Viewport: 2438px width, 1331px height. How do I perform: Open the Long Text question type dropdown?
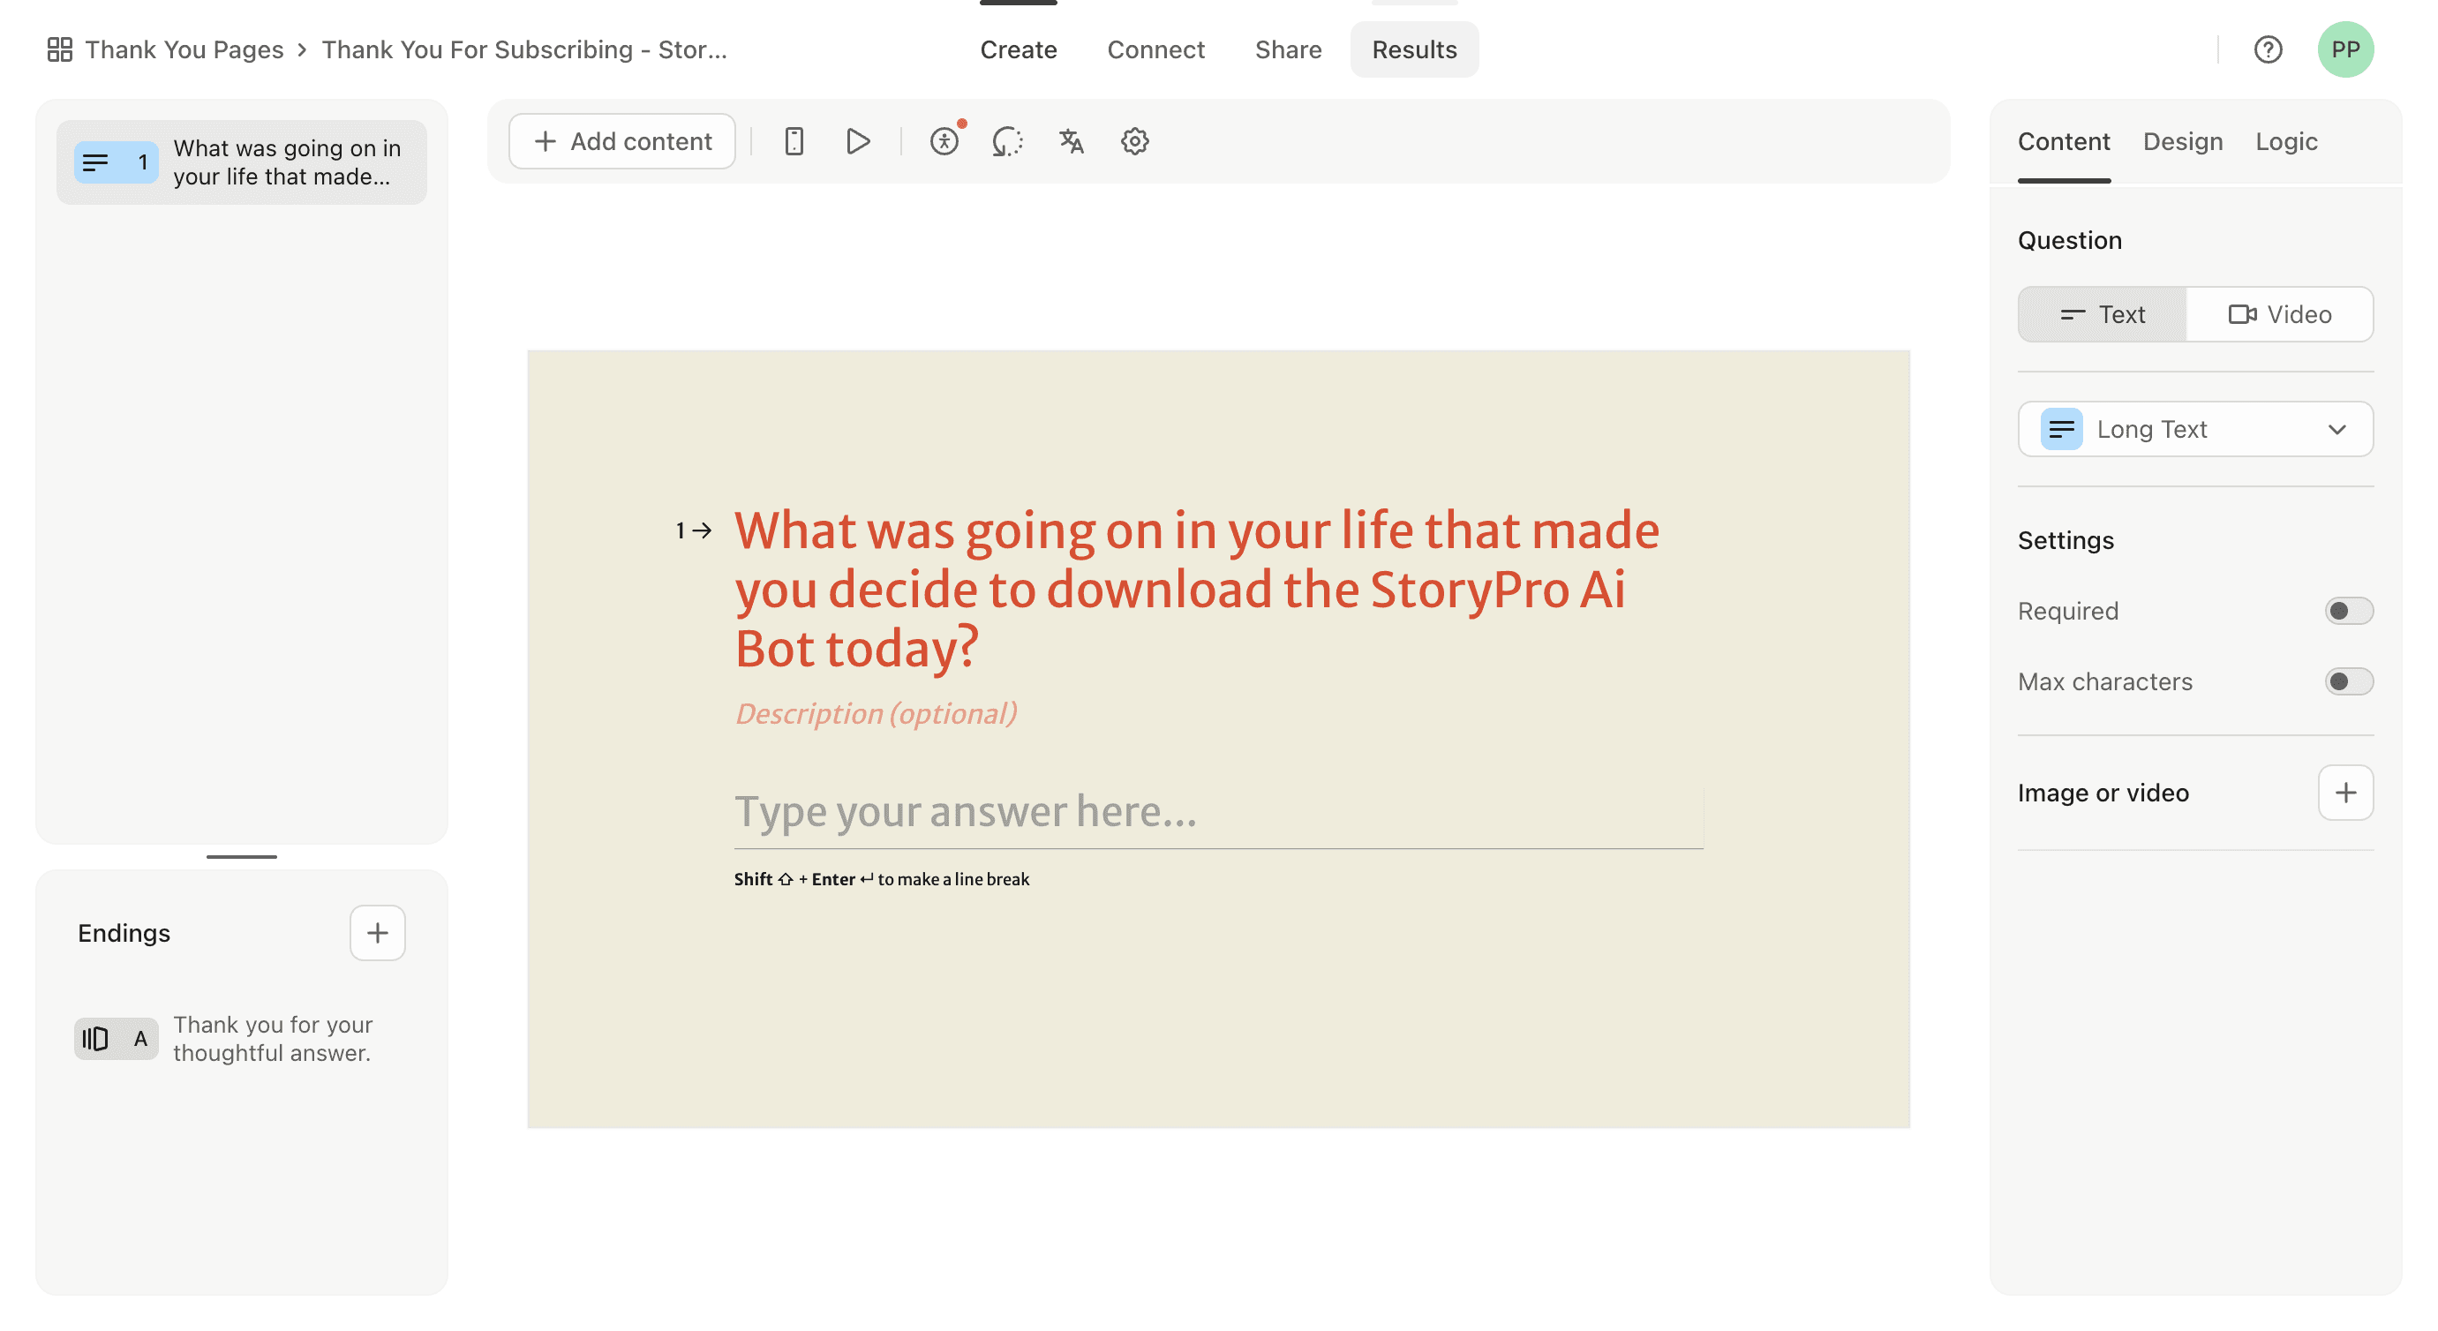tap(2194, 429)
